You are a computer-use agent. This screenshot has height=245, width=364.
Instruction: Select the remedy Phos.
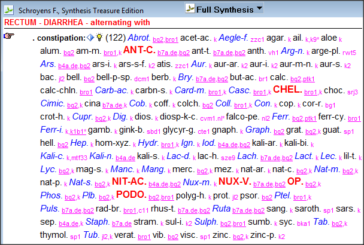[51, 195]
